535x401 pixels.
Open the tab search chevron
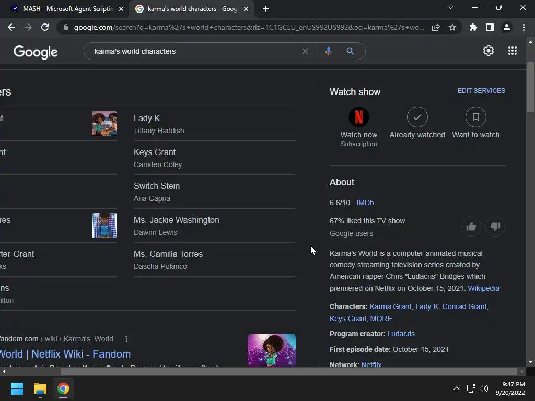point(451,7)
